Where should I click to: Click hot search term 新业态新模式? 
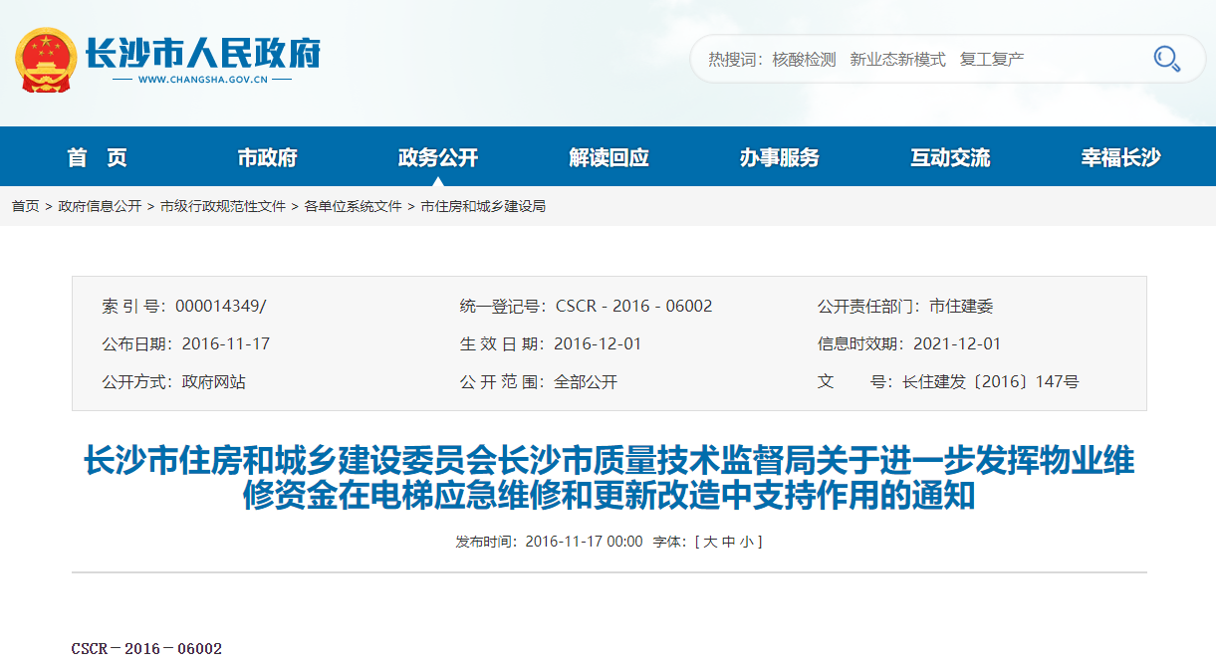click(897, 60)
